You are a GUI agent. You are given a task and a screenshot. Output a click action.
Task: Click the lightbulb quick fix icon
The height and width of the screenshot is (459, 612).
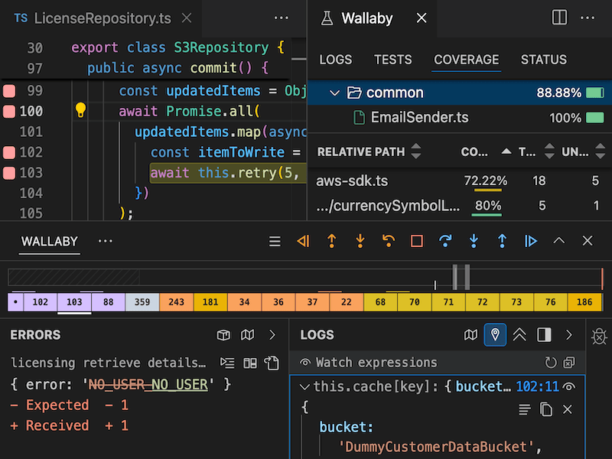coord(80,110)
